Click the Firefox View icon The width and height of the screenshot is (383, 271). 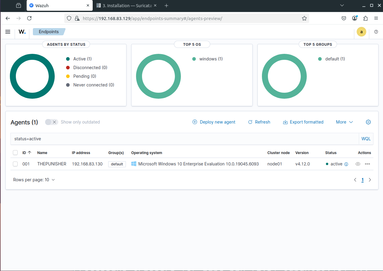click(19, 5)
